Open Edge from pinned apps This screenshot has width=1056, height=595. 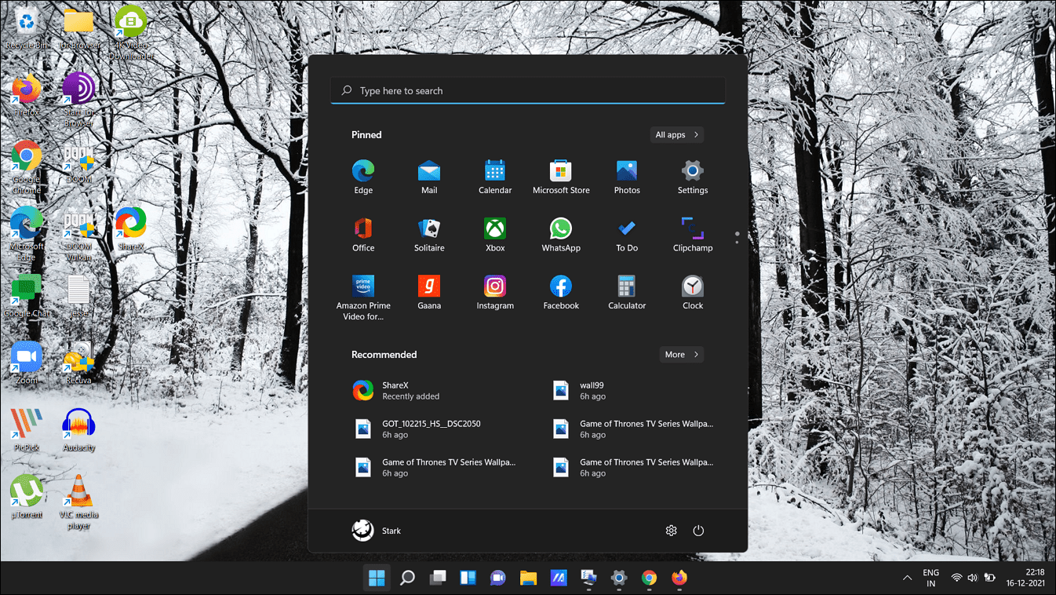363,177
